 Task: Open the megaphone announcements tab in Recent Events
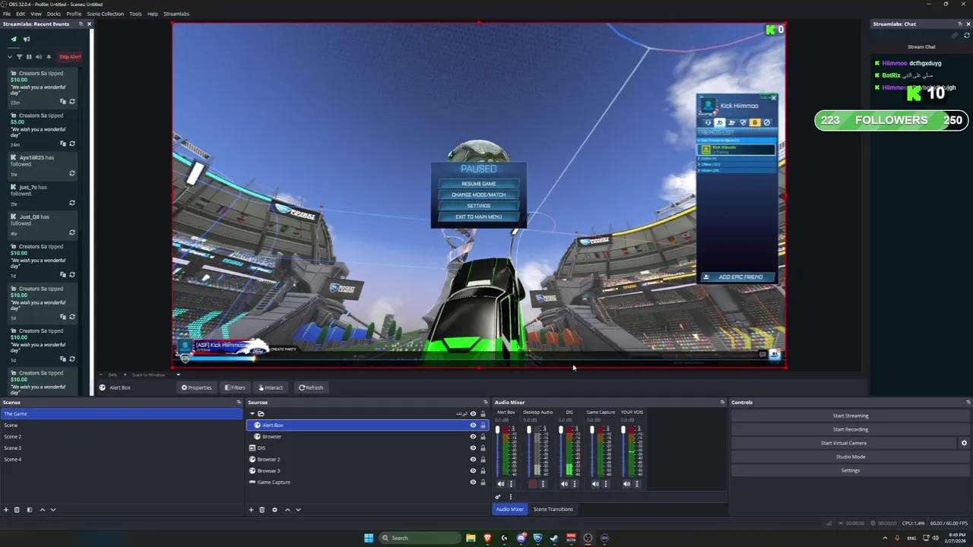[x=27, y=39]
